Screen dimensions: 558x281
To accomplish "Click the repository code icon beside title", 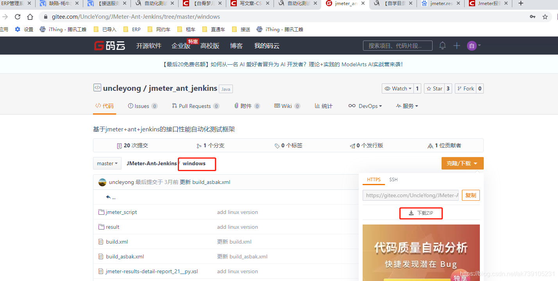I will 97,88.
